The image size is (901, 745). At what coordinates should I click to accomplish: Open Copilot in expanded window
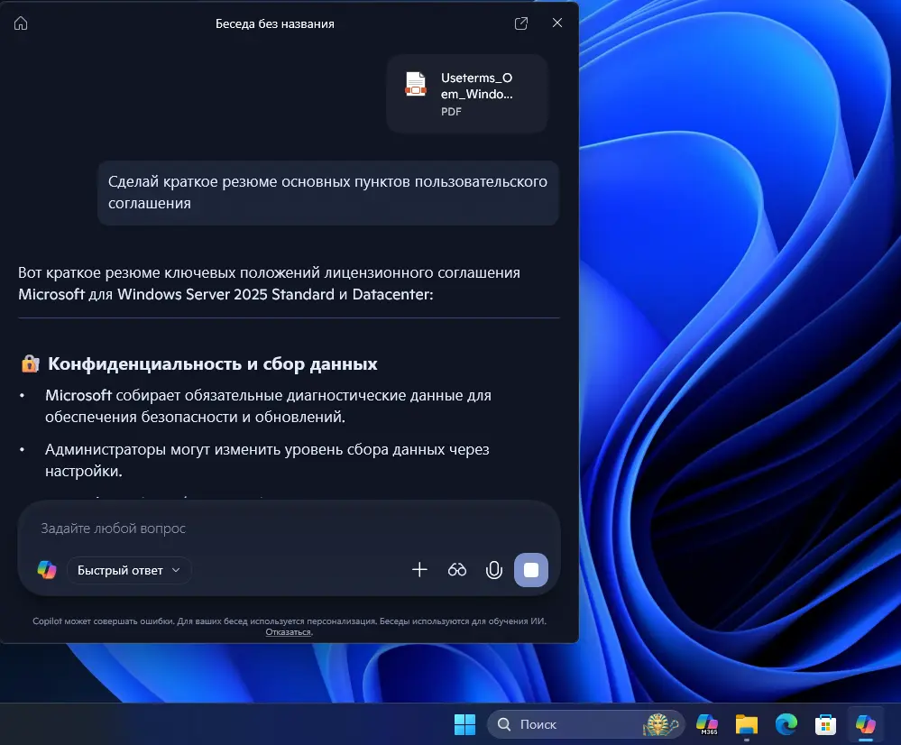point(521,23)
